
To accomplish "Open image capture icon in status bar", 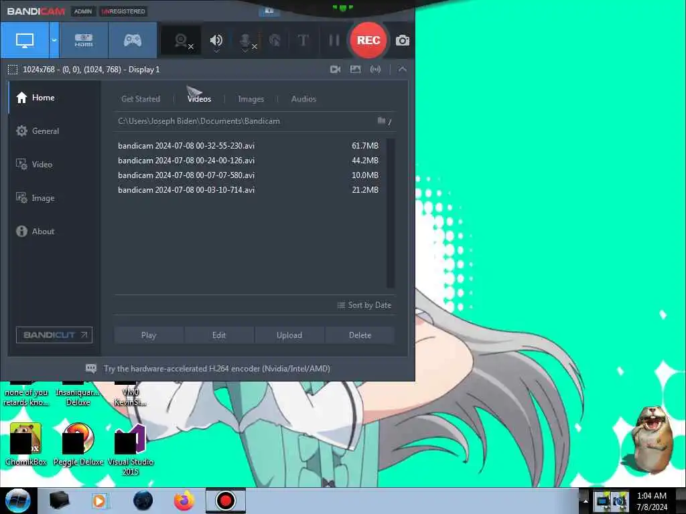I will 355,69.
